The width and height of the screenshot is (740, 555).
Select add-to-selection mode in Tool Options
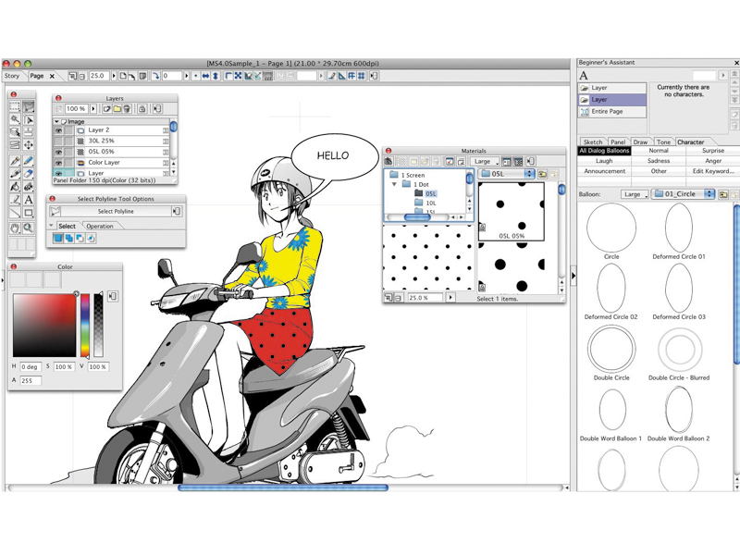pyautogui.click(x=68, y=238)
